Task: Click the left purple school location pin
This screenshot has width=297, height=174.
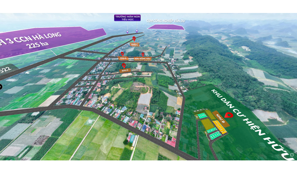Action: pos(128,32)
